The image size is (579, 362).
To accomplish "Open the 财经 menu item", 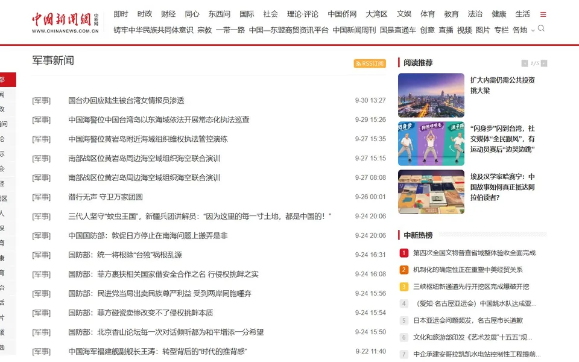I will tap(168, 14).
